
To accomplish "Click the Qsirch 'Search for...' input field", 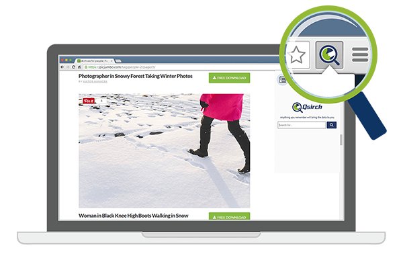I will [x=302, y=125].
